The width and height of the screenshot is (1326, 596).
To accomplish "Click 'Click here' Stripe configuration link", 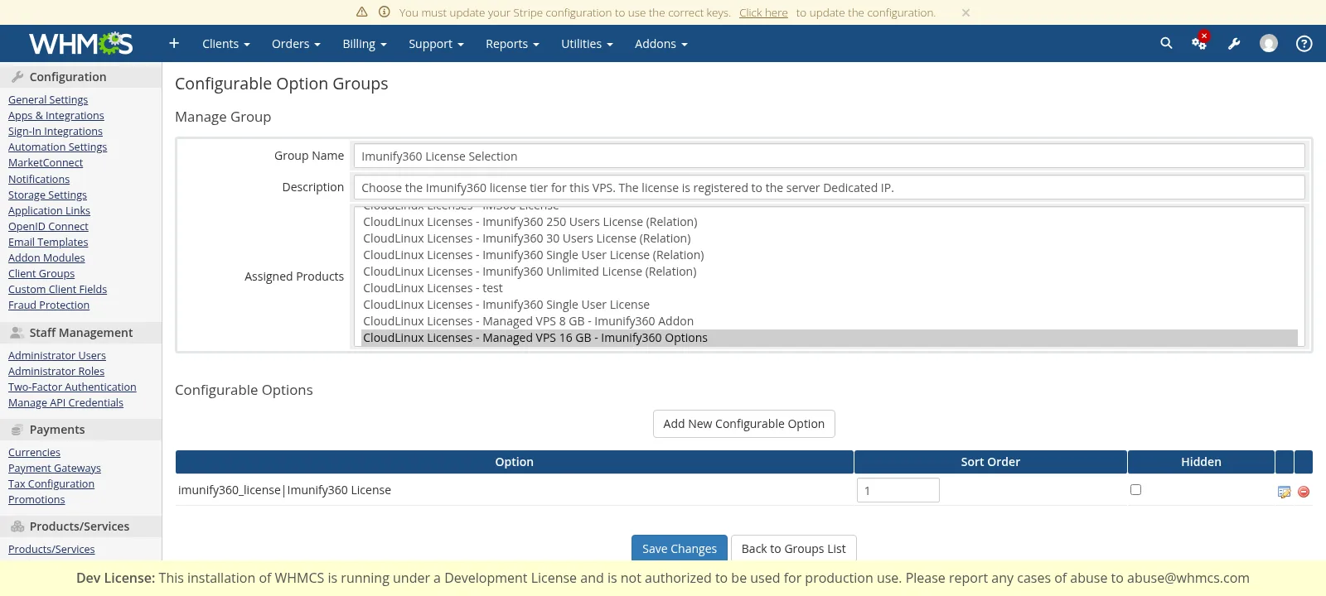I will click(763, 12).
